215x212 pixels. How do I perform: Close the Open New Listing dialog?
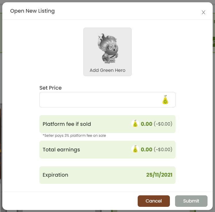click(203, 12)
